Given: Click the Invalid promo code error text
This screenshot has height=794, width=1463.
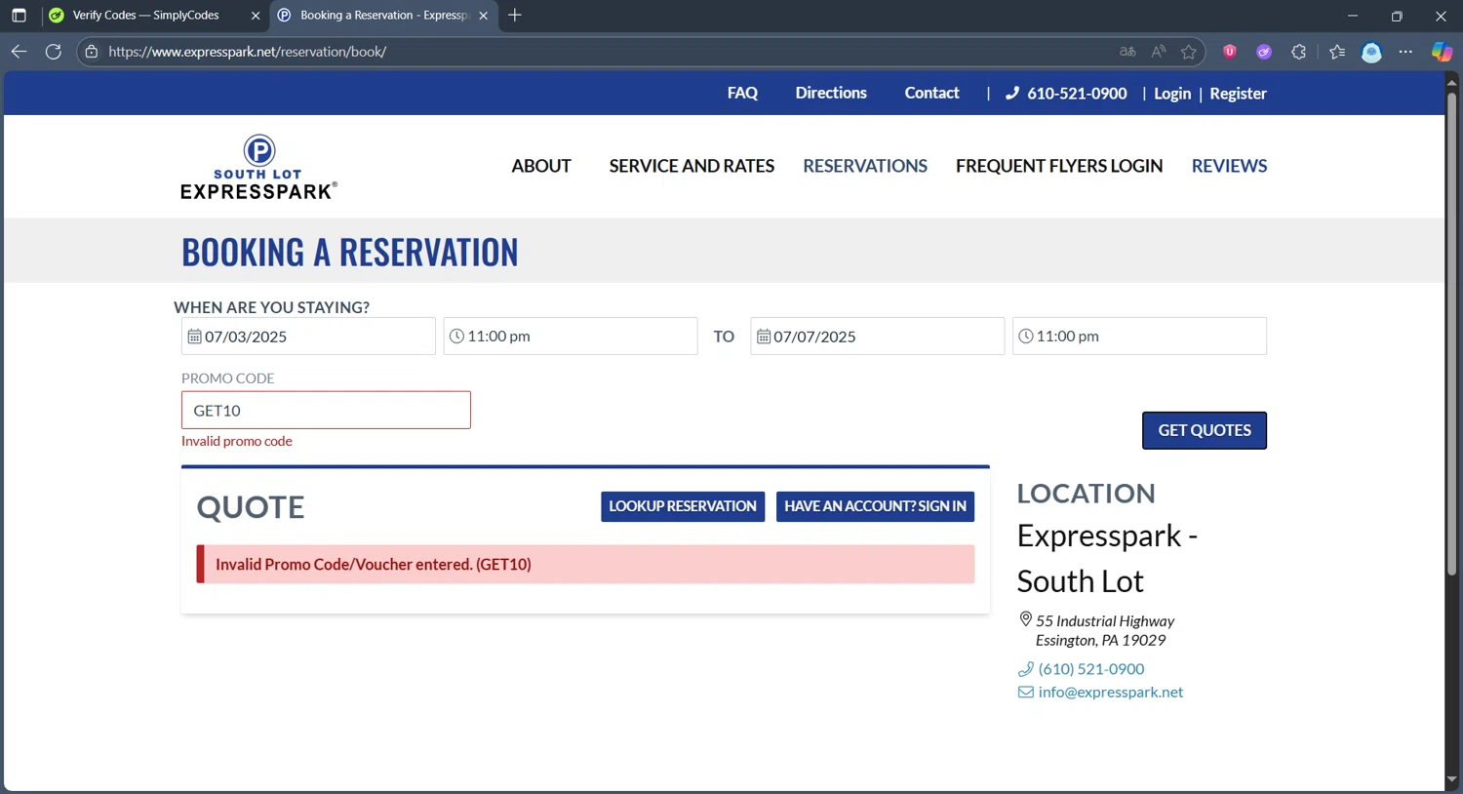Looking at the screenshot, I should tap(237, 441).
